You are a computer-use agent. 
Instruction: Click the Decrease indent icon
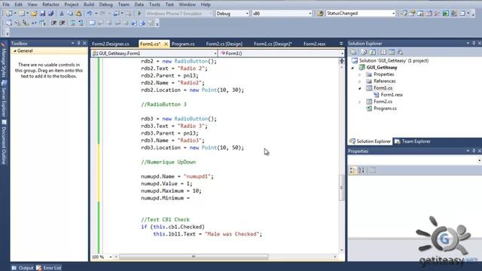pyautogui.click(x=53, y=23)
